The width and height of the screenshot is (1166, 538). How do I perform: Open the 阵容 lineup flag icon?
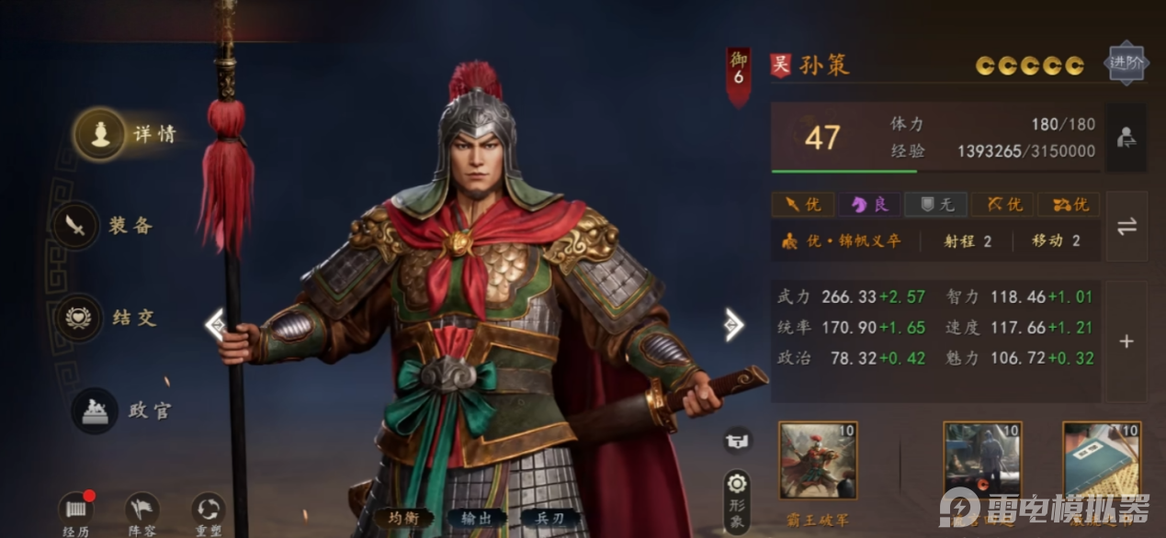142,510
